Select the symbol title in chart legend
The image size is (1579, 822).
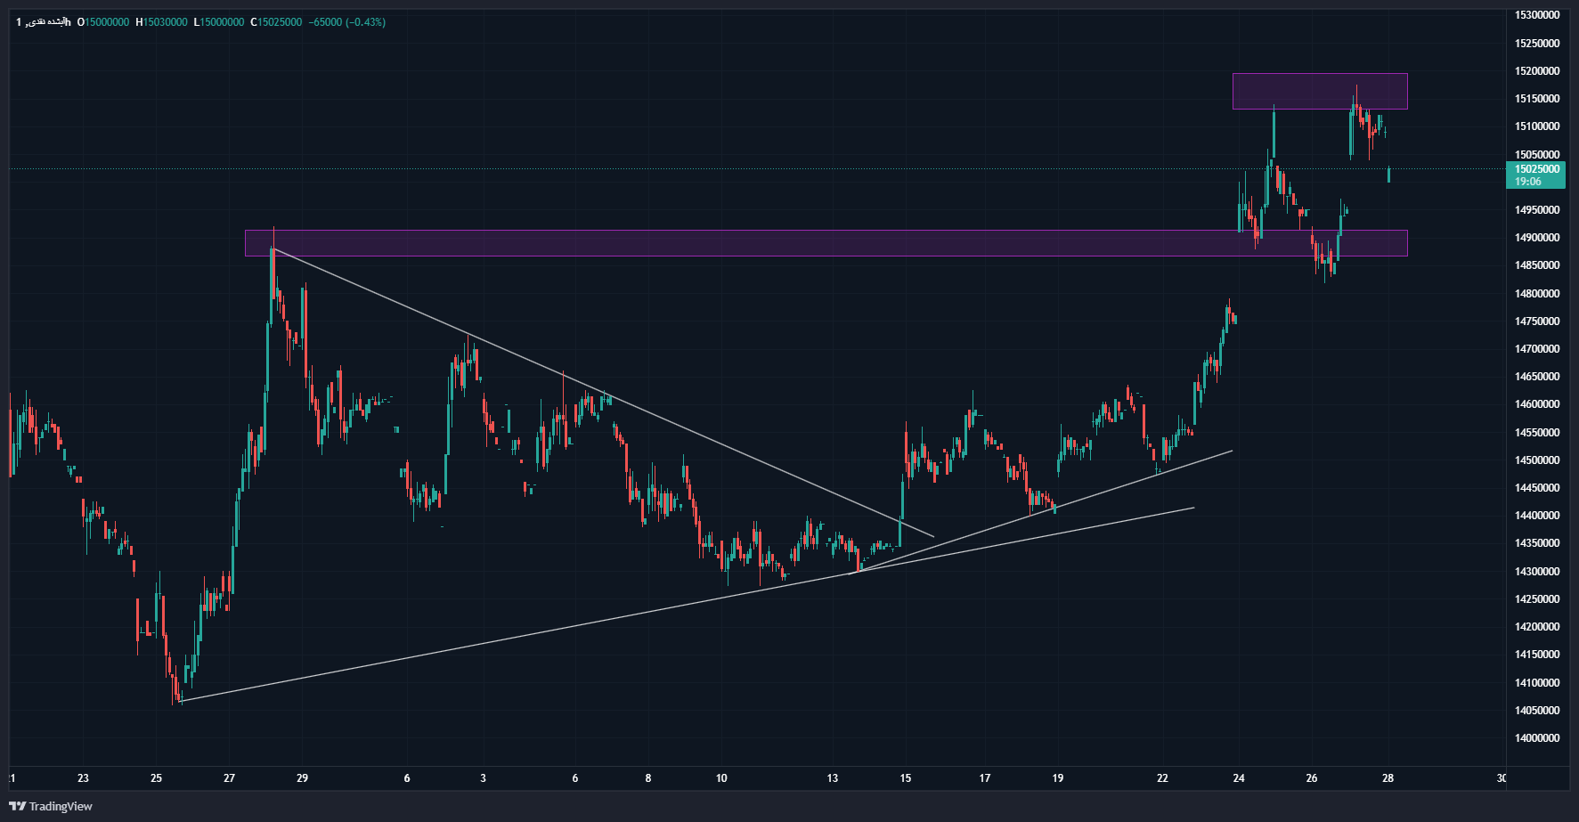click(43, 22)
